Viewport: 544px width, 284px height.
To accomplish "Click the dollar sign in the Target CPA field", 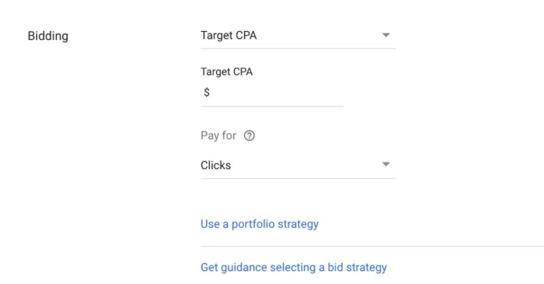I will [207, 92].
